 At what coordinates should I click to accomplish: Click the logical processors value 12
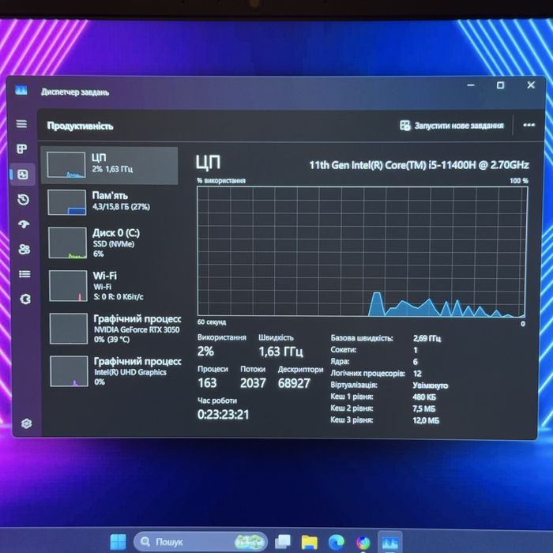417,374
